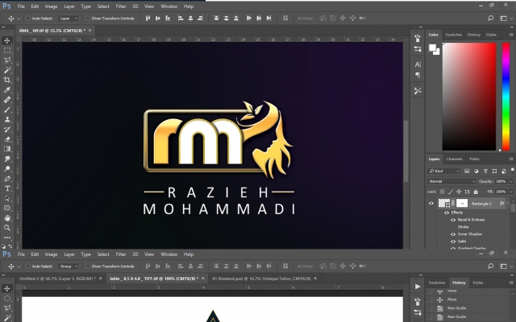Select the Path Selection arrow tool
516x322 pixels.
click(7, 198)
